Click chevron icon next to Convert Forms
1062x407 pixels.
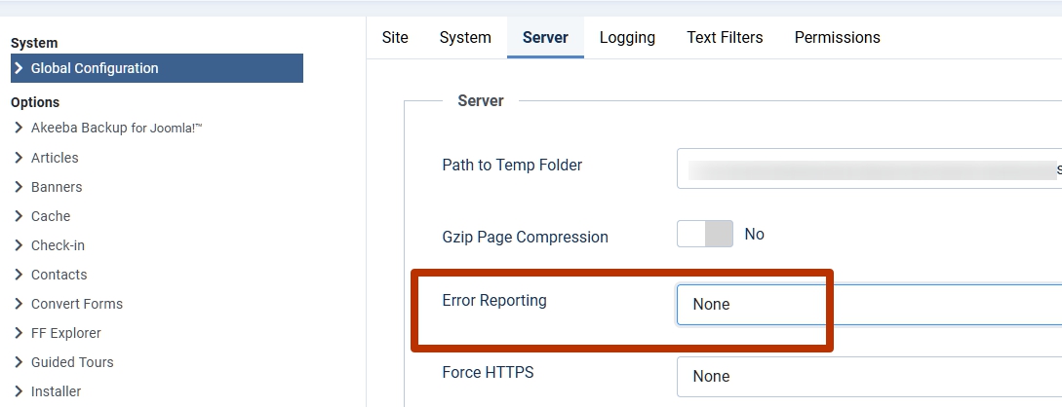[19, 303]
